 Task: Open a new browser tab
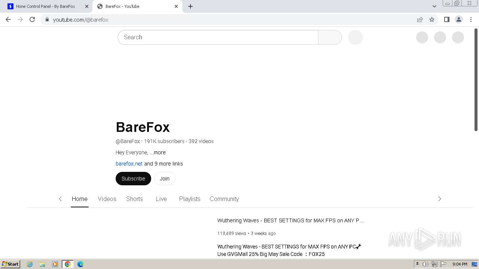190,6
